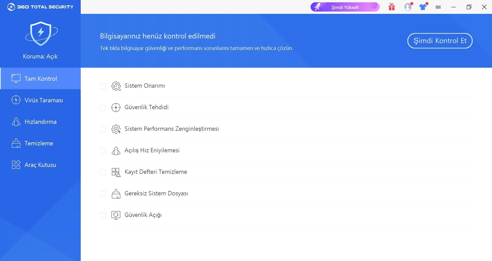
Task: Click the Güvenlik Açığı label
Action: point(143,215)
